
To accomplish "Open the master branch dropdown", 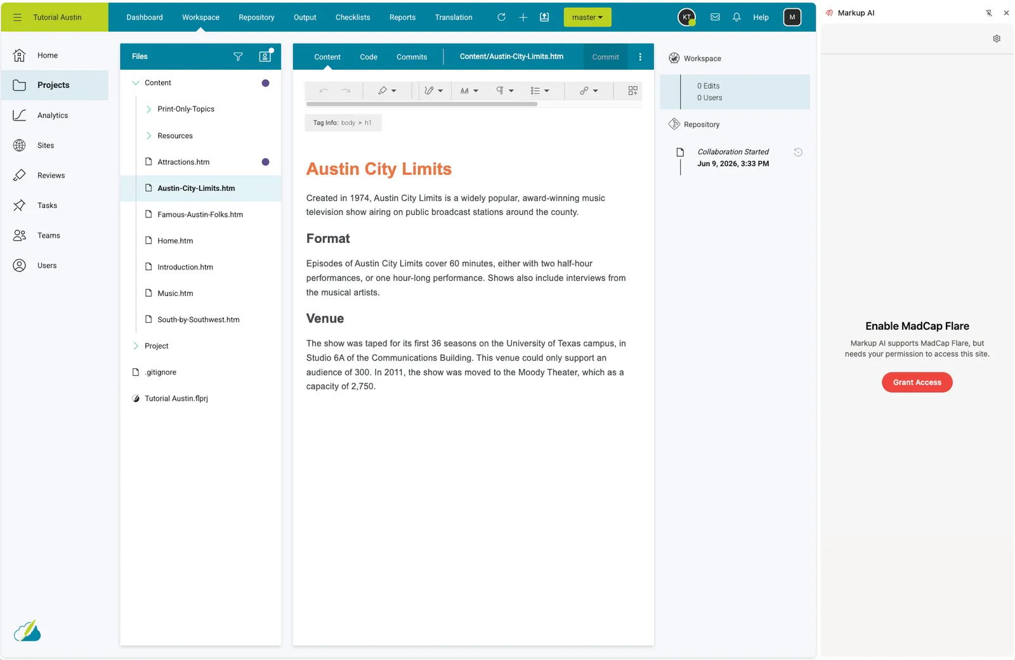I will click(587, 17).
